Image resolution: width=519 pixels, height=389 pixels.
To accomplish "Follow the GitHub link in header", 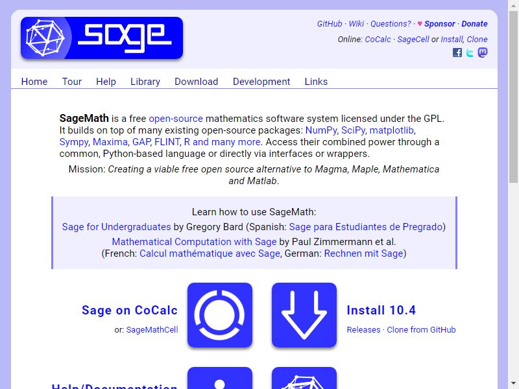I will point(330,24).
